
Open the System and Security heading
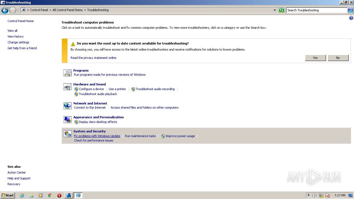pos(89,131)
